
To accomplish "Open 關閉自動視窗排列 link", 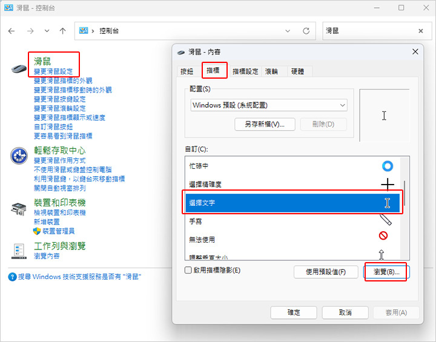I will click(59, 188).
